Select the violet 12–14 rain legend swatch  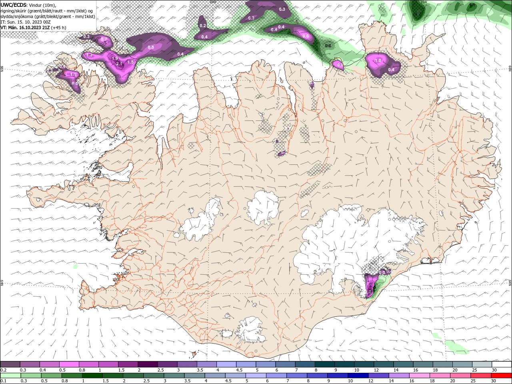coord(379,376)
